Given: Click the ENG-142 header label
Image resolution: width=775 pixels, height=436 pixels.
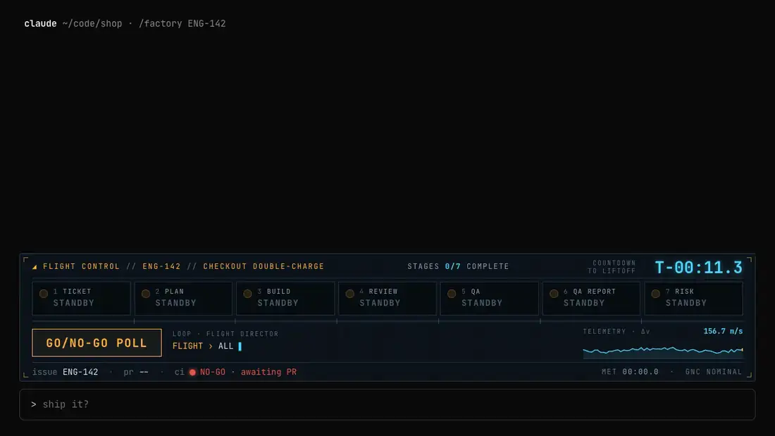Looking at the screenshot, I should pos(161,266).
